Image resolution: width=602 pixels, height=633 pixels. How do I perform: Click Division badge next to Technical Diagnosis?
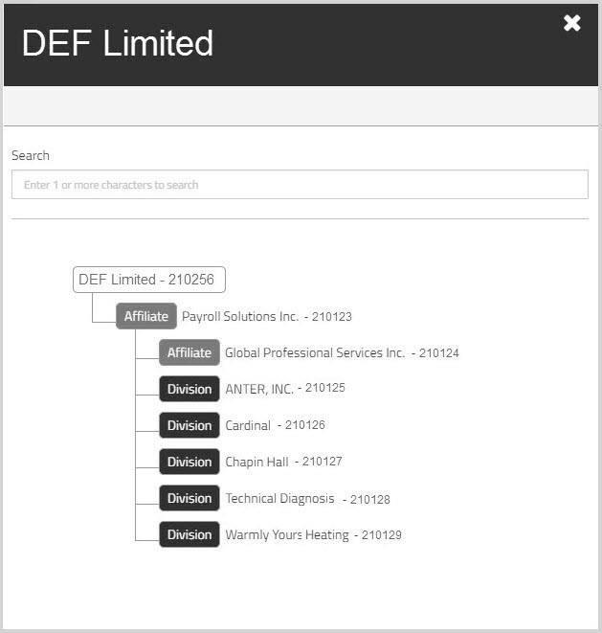190,498
